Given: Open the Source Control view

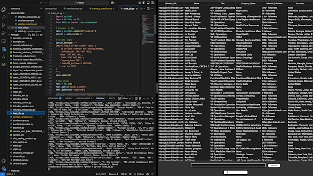Looking at the screenshot, I should pos(4,25).
